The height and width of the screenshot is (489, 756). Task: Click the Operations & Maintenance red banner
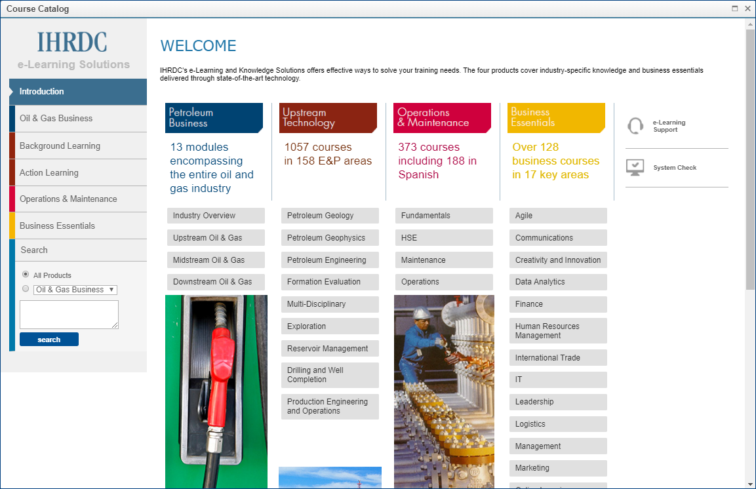point(442,117)
